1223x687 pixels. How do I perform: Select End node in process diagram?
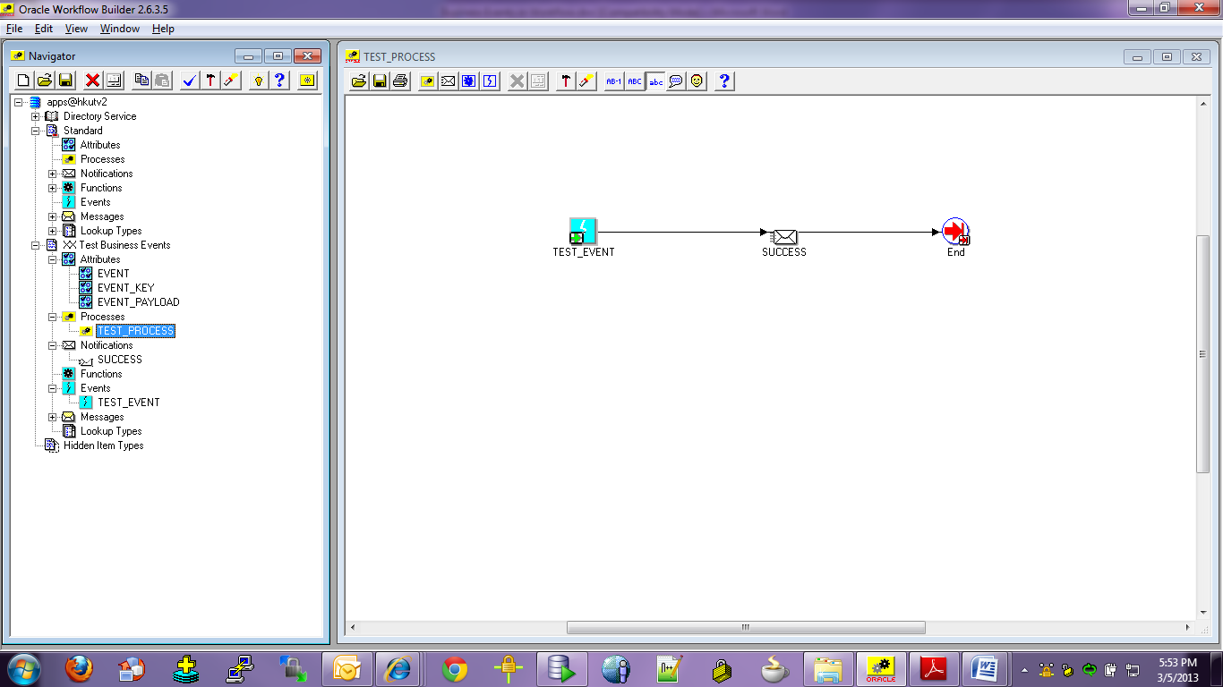click(x=956, y=233)
